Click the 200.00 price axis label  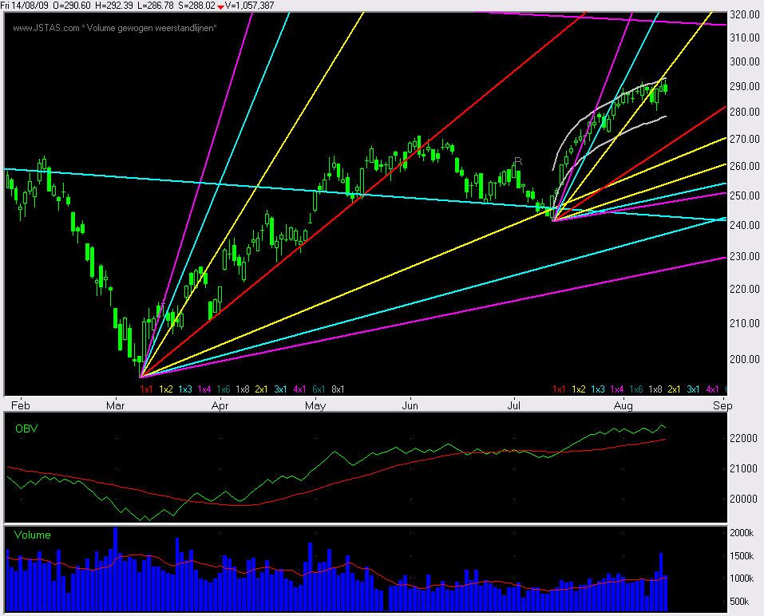coord(746,359)
